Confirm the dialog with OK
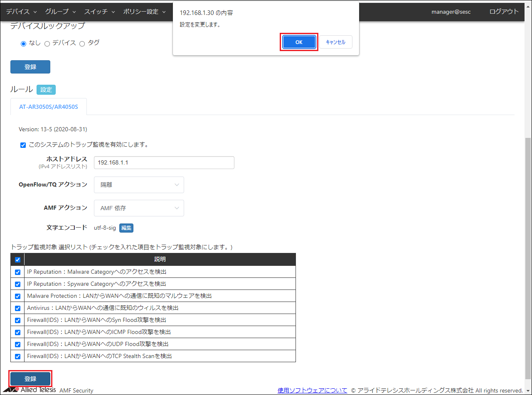The image size is (532, 395). [x=299, y=42]
